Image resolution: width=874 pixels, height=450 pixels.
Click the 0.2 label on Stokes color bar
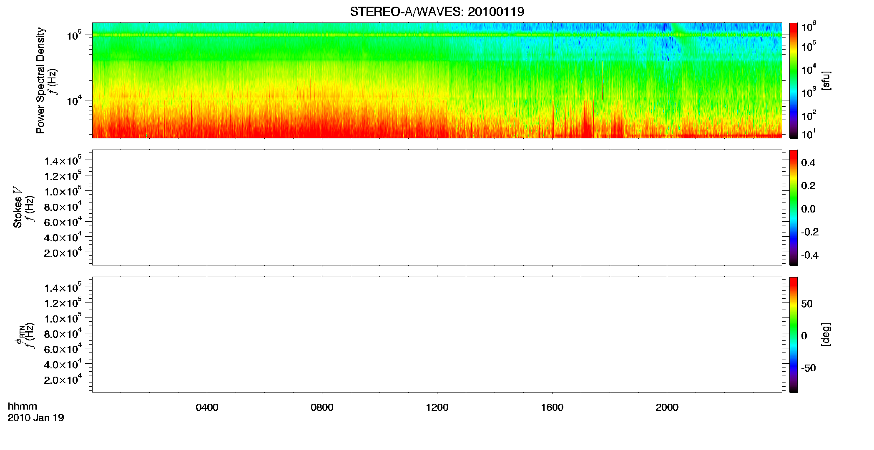pos(808,186)
